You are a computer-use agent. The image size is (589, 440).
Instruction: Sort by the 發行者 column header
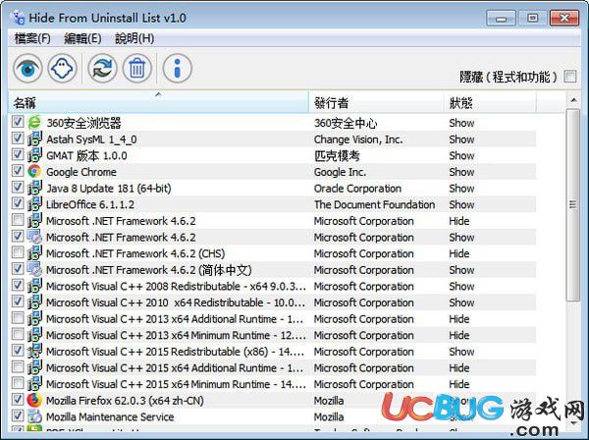(x=376, y=102)
